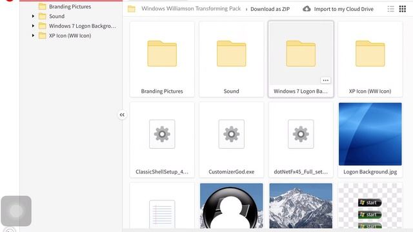Screen dimensions: 413x232
Task: Click the XP Icon sidebar folder icon
Action: pos(43,35)
